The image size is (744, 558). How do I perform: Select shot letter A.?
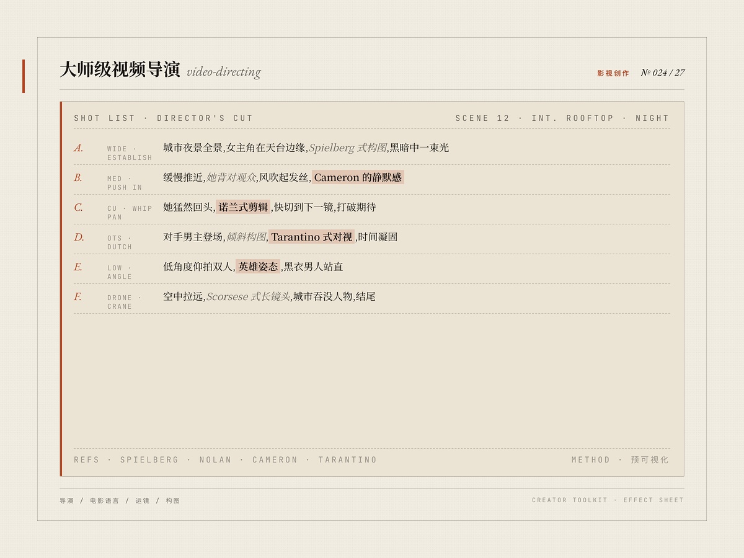pos(79,148)
